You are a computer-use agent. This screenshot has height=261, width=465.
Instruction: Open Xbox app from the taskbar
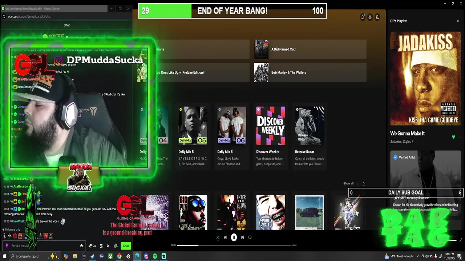pyautogui.click(x=110, y=256)
